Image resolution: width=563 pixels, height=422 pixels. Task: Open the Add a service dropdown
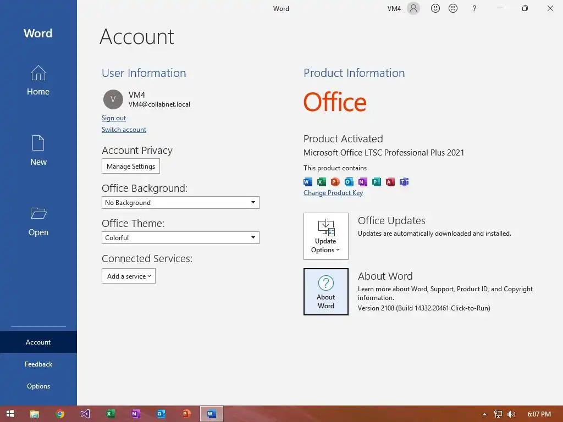pos(129,276)
